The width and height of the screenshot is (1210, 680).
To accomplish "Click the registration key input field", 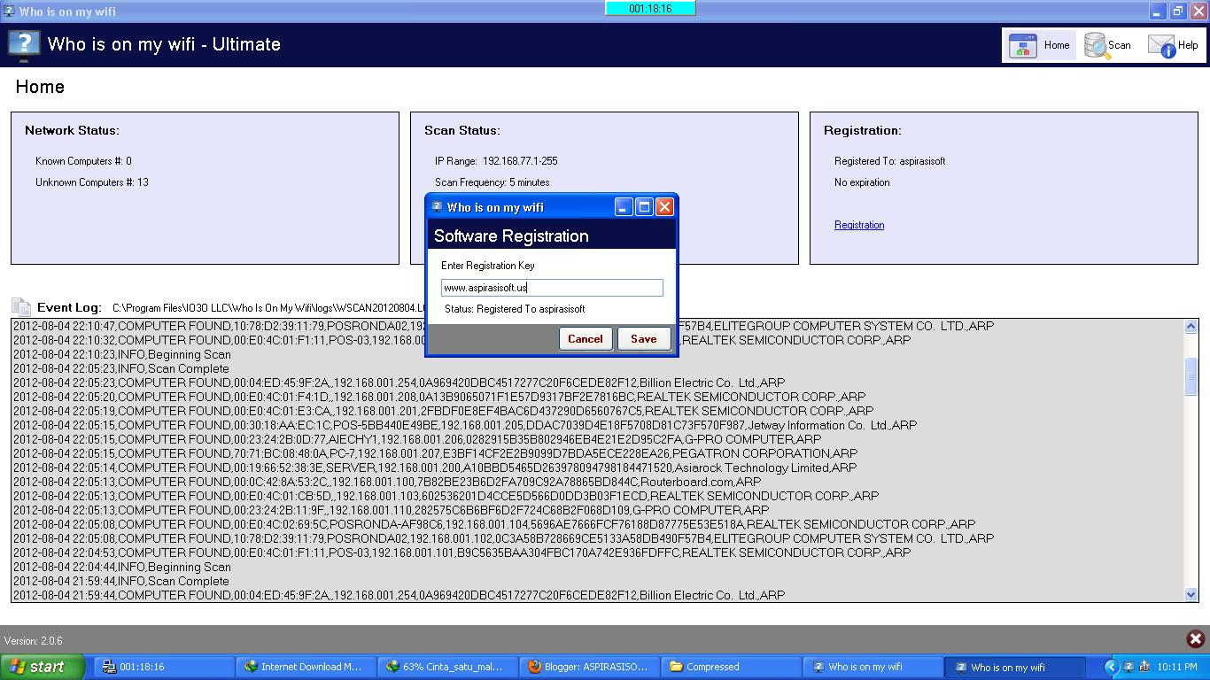I will coord(551,288).
